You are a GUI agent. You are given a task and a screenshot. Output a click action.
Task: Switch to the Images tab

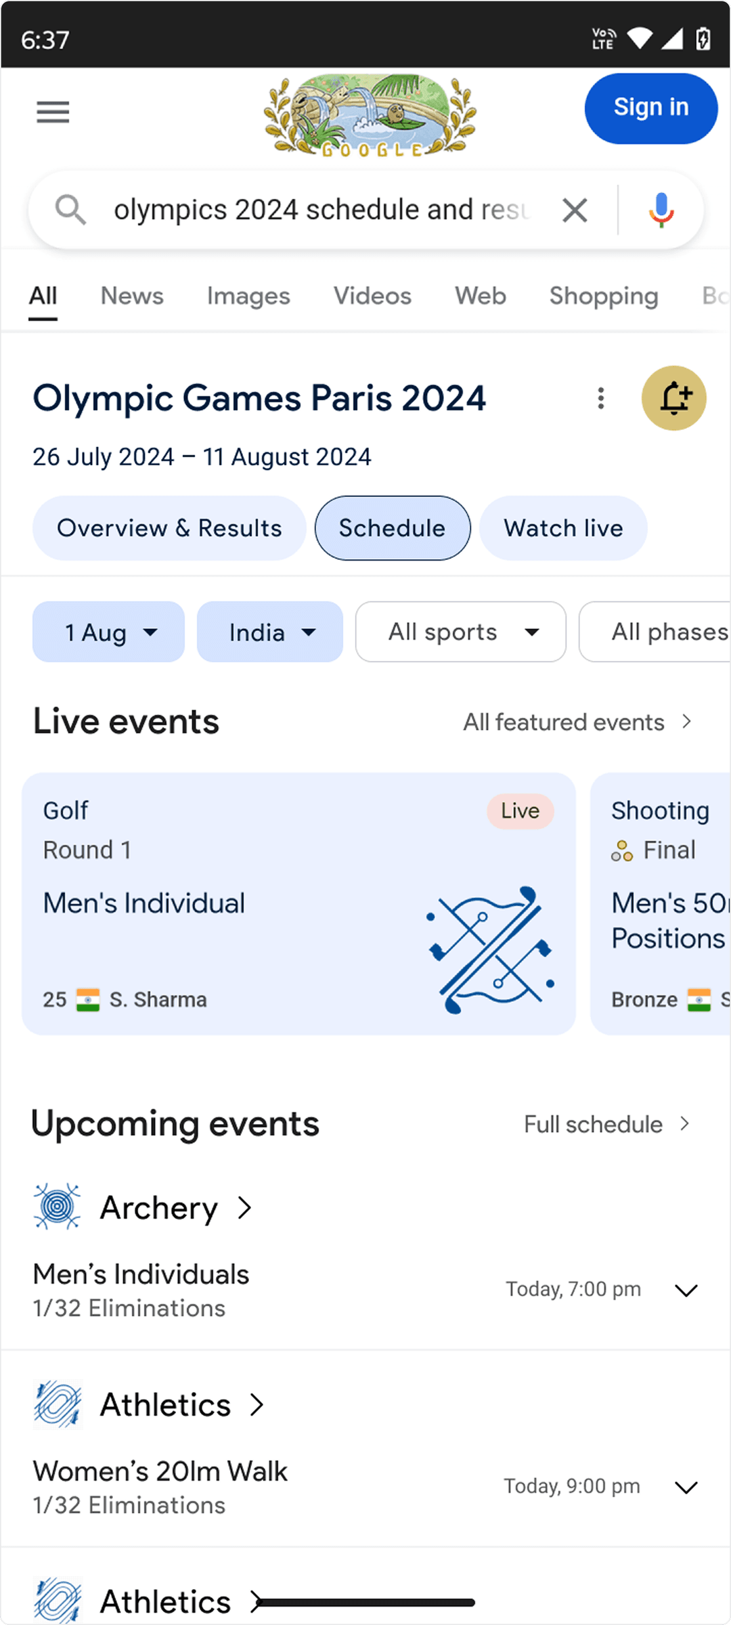pyautogui.click(x=248, y=296)
